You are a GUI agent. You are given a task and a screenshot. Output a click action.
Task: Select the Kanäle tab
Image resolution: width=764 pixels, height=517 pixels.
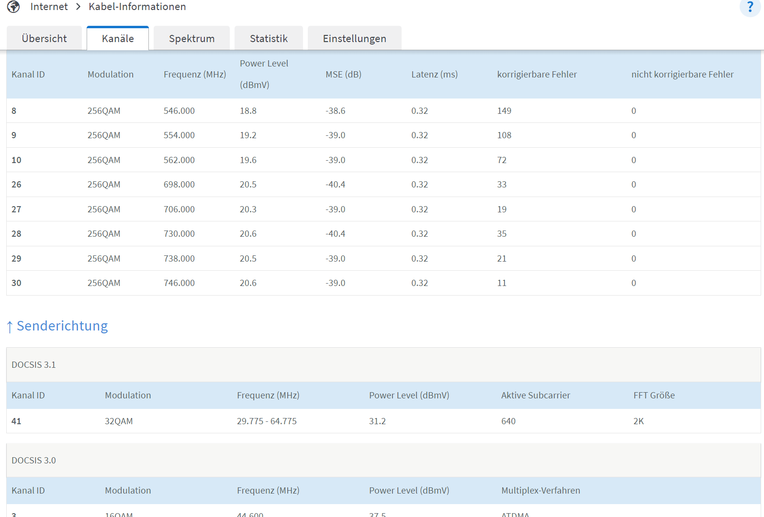pos(118,38)
